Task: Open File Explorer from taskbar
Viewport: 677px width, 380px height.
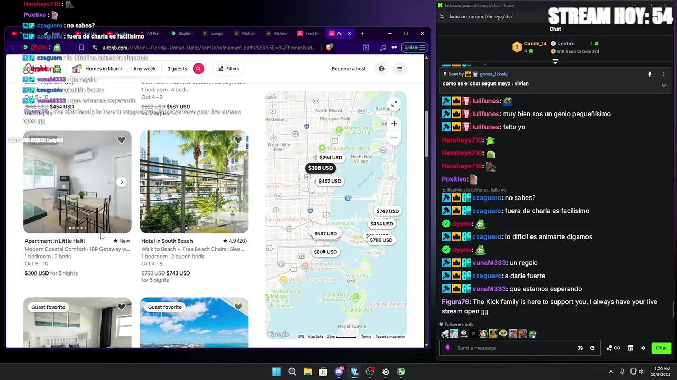Action: [307, 372]
